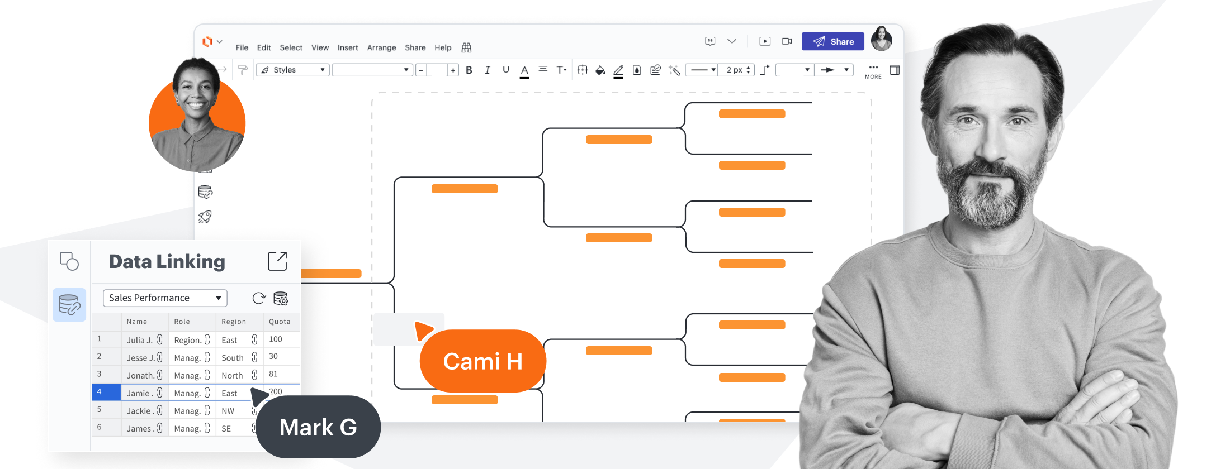Click the binoculars search icon
Screen dimensions: 1230x469
coord(466,48)
